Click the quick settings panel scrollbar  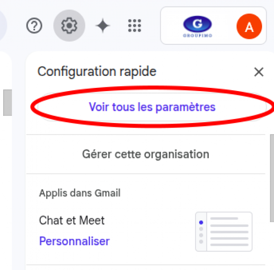pos(272,178)
